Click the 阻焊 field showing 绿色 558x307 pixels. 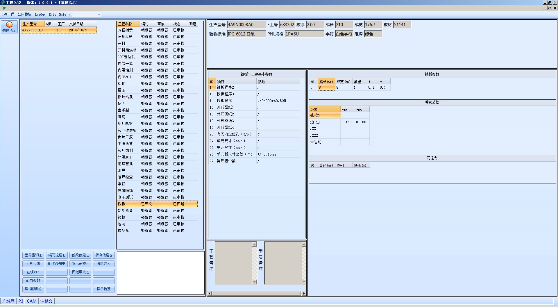[x=373, y=34]
